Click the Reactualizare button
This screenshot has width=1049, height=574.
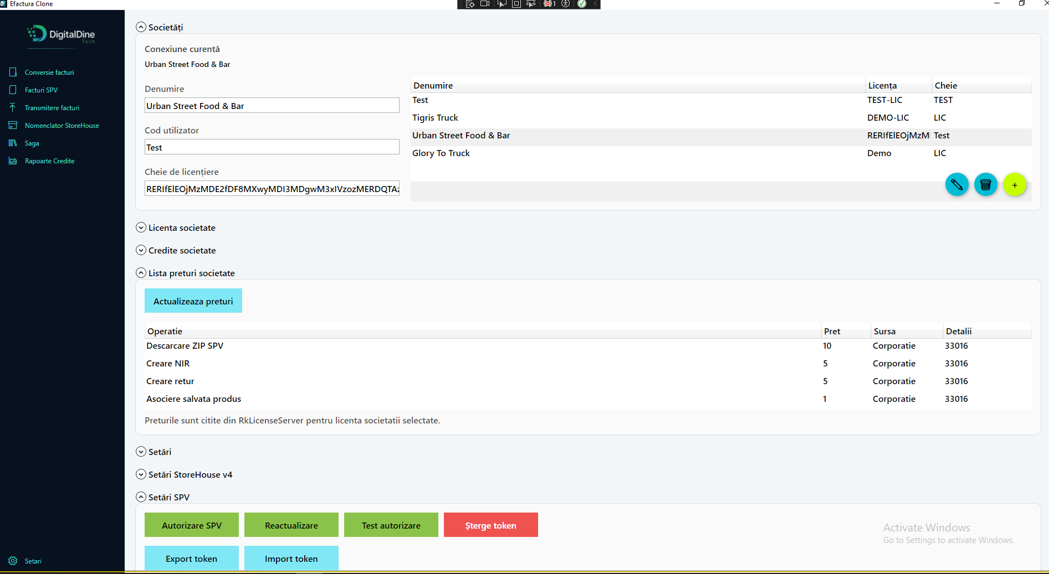[291, 525]
